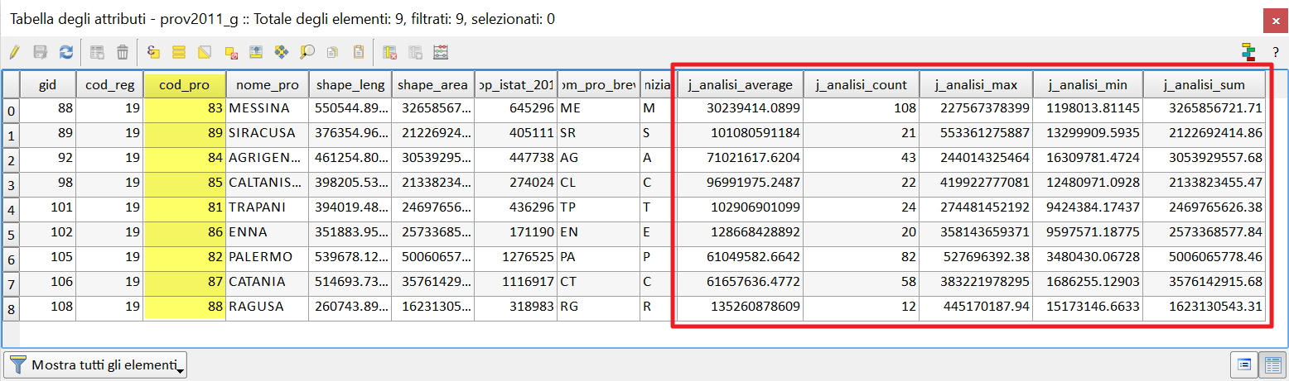1289x381 pixels.
Task: Open help with the question mark
Action: click(1275, 52)
